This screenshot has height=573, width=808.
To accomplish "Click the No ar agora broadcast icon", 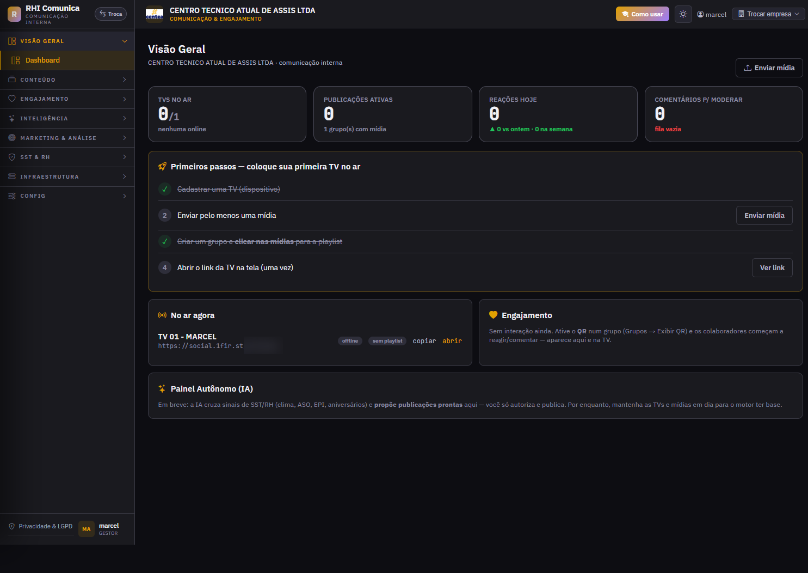I will pyautogui.click(x=162, y=315).
